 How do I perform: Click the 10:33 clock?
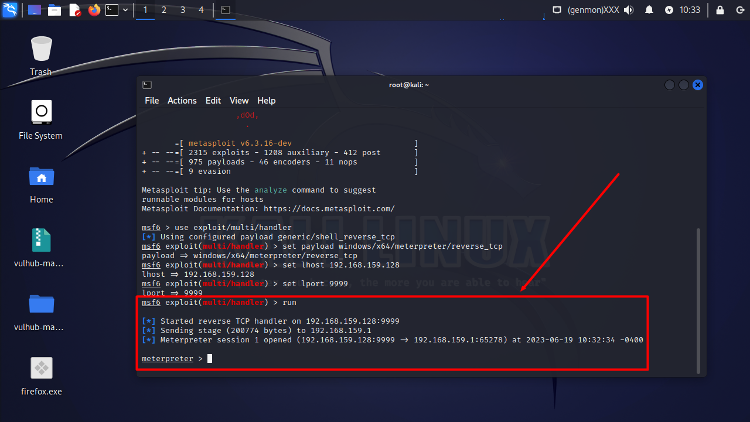click(690, 10)
